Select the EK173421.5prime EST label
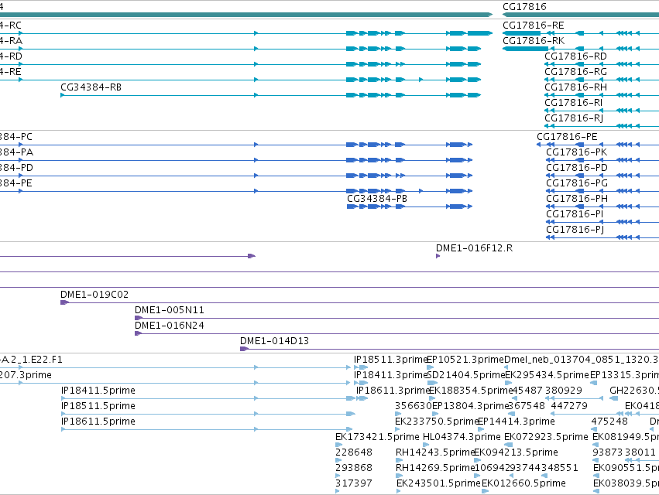 click(377, 437)
